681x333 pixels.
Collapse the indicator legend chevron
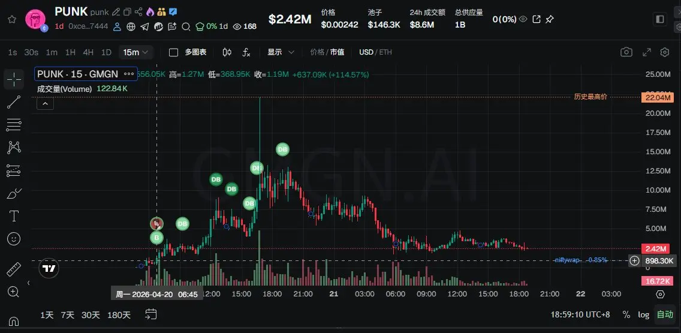45,103
